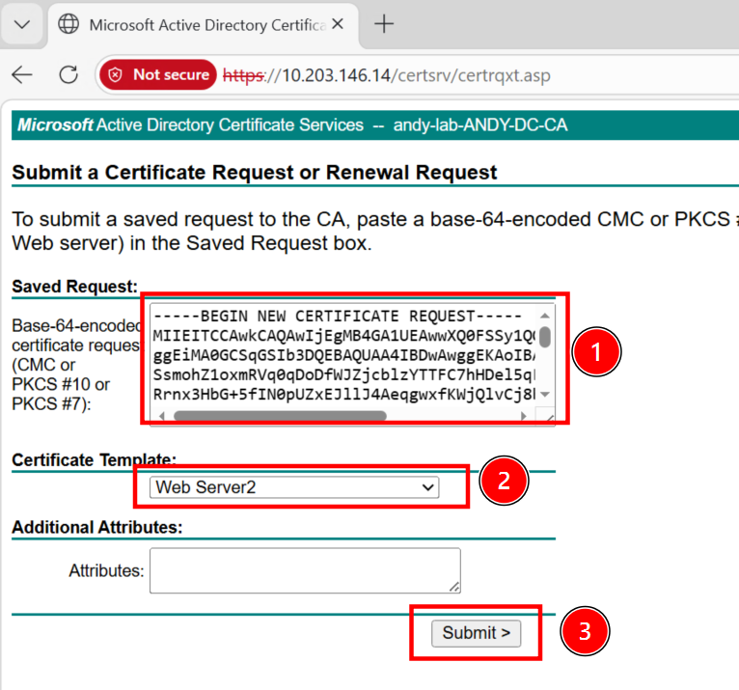Go back using the browser back arrow
The image size is (739, 690).
[x=22, y=75]
